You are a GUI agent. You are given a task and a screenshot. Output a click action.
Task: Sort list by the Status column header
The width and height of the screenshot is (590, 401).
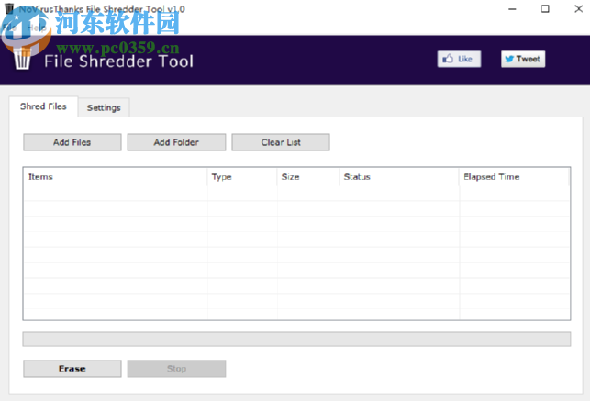399,177
